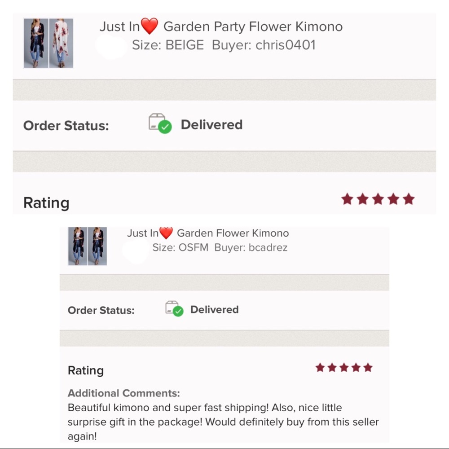Open the white floral kimono thumbnail
449x449 pixels.
click(61, 43)
